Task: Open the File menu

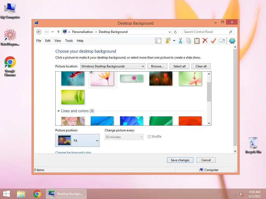Action: point(39,41)
